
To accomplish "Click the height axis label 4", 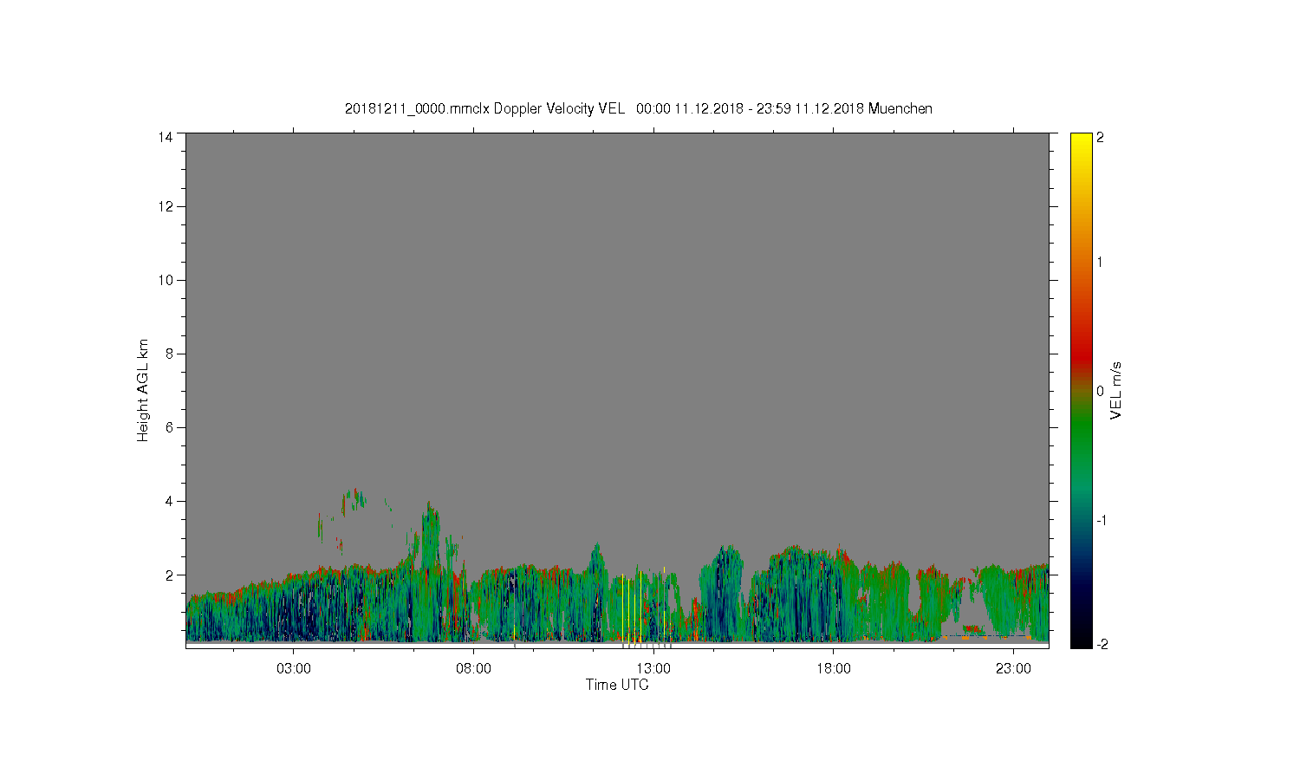I will (169, 501).
